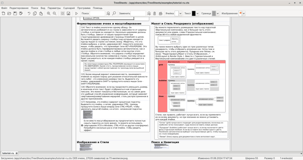Open the Редактирование menu
Viewport: 303px width, 160px height.
point(19,8)
